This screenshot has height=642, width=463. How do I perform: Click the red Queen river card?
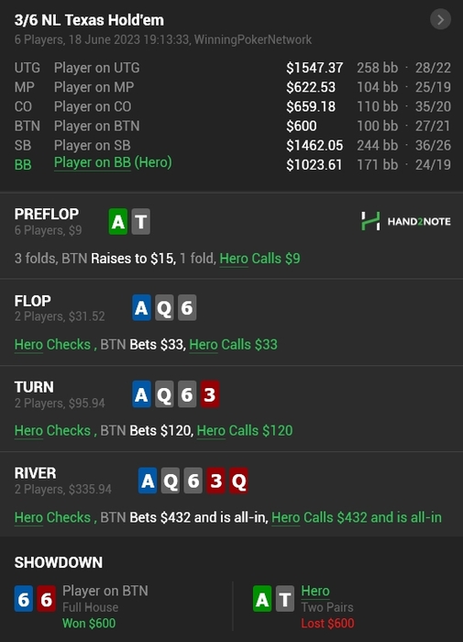point(238,481)
